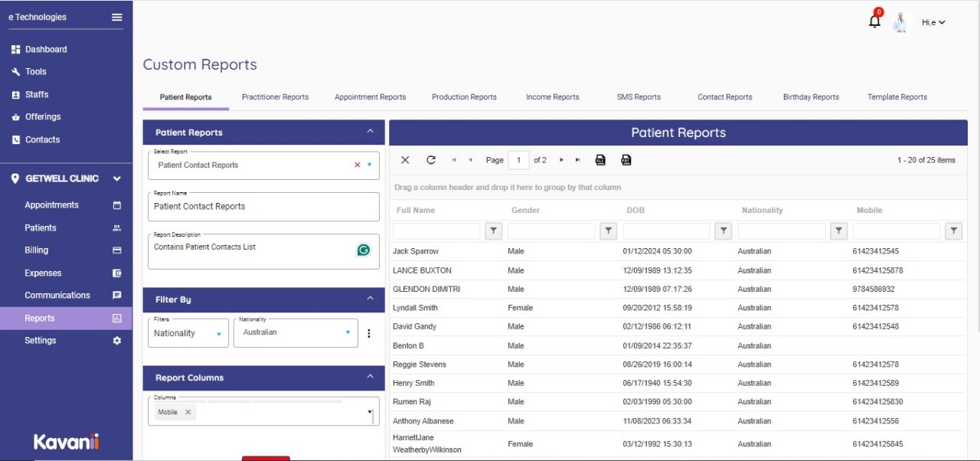Export the report to Excel (XLS)
Viewport: 980px width, 461px height.
(600, 160)
